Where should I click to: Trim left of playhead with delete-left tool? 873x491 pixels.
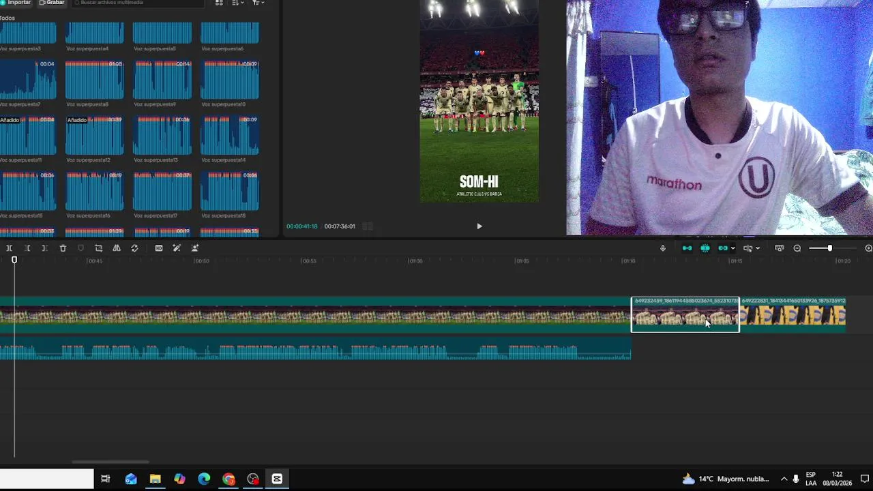pos(27,248)
